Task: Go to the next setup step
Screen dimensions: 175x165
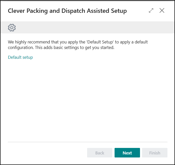Action: coord(127,153)
